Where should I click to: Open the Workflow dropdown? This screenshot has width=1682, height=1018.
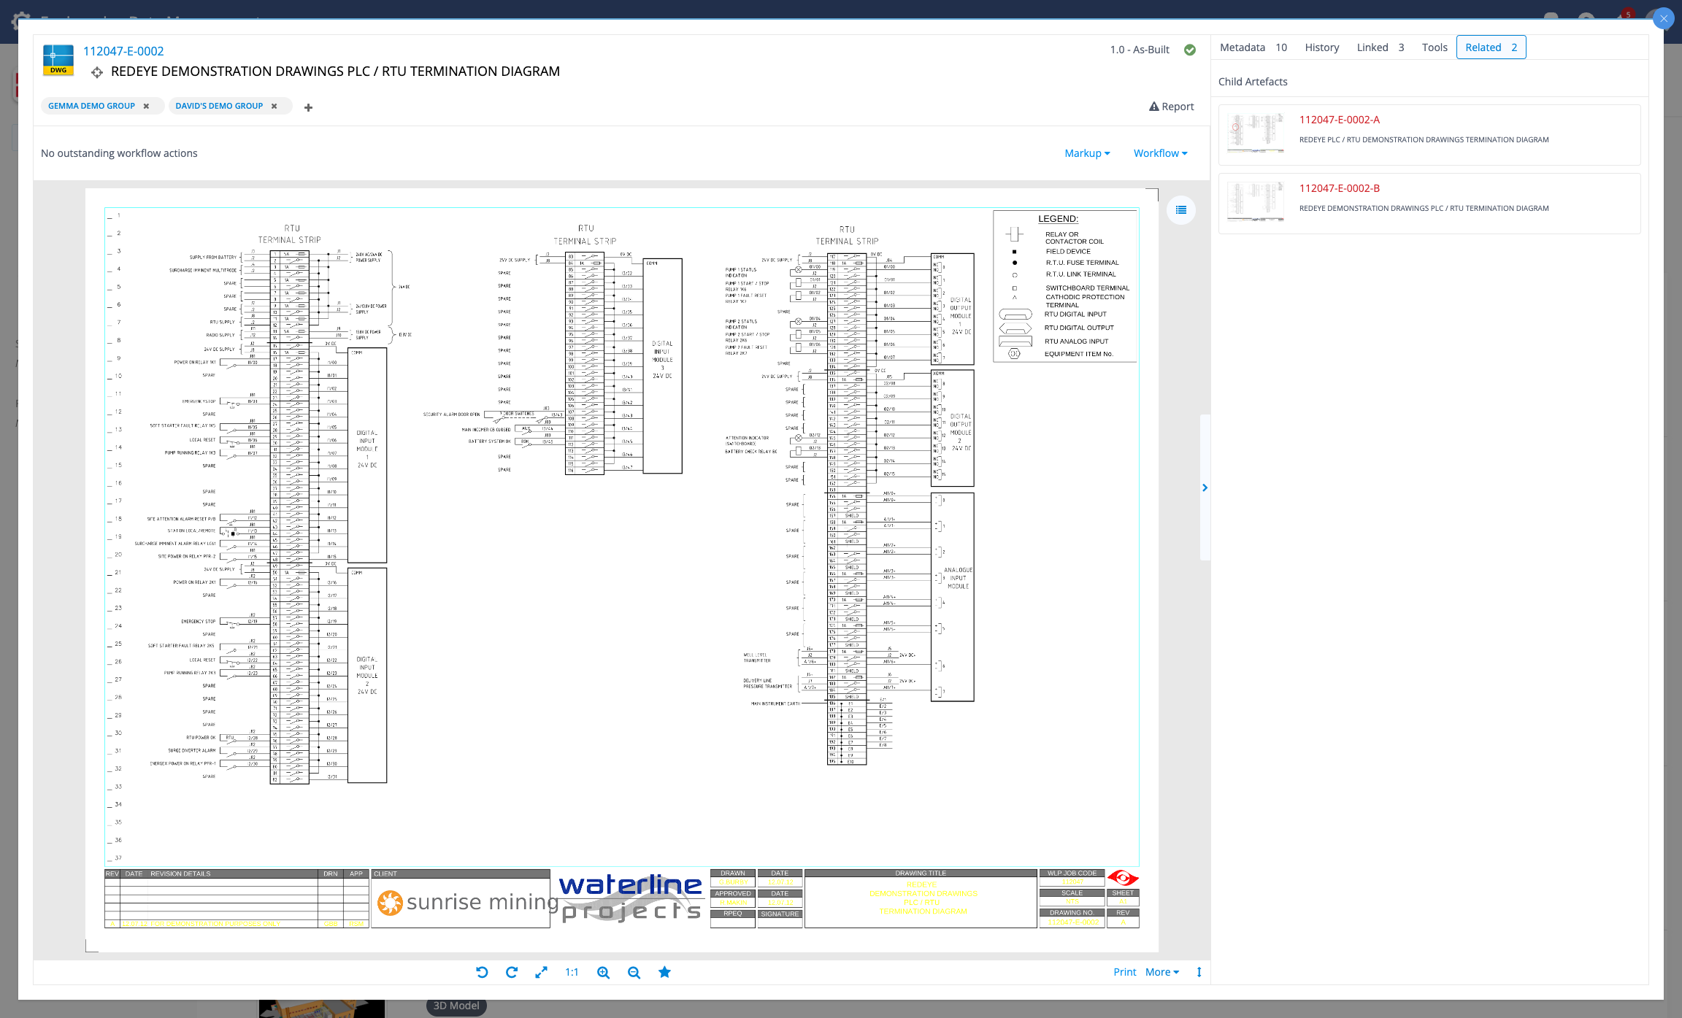tap(1159, 153)
